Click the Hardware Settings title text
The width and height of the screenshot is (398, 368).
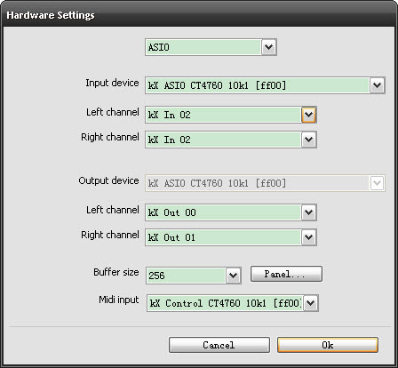point(51,15)
